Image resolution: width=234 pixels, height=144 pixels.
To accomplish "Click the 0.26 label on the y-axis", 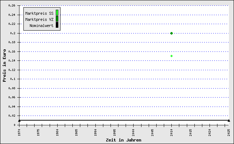I will 11,6.
